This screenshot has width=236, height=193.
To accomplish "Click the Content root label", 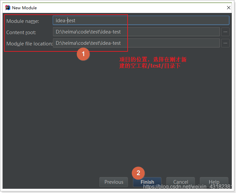I will click(x=21, y=32).
